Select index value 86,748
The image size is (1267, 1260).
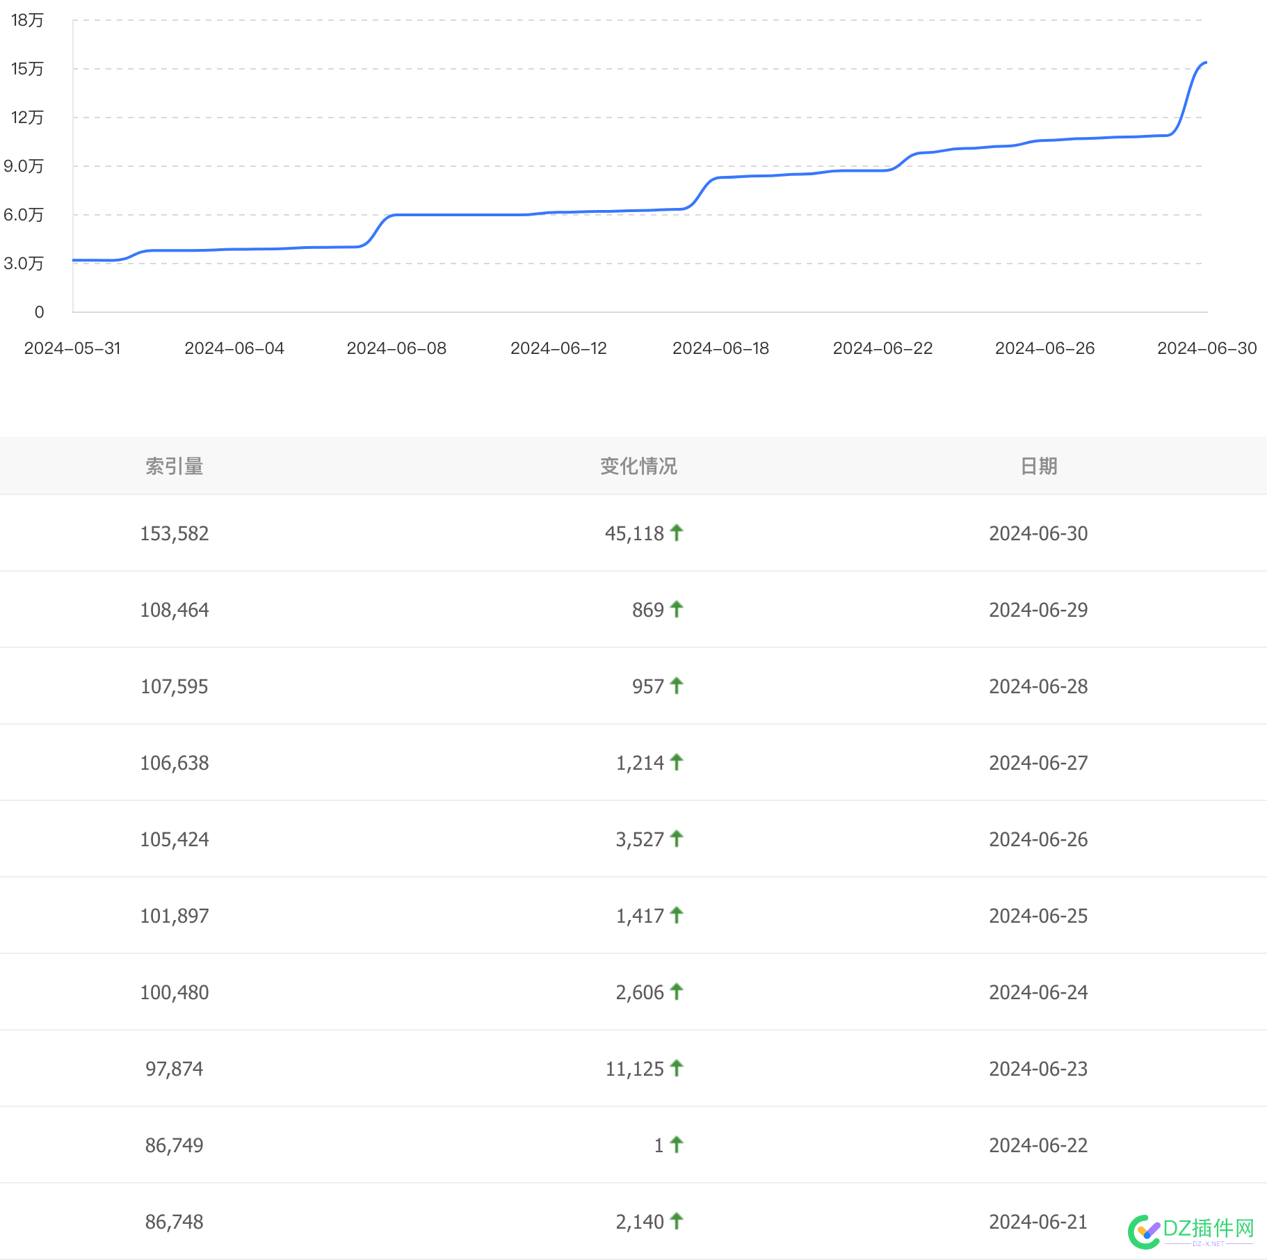[x=175, y=1222]
